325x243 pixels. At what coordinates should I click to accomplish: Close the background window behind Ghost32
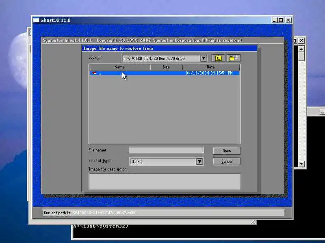coord(301,41)
